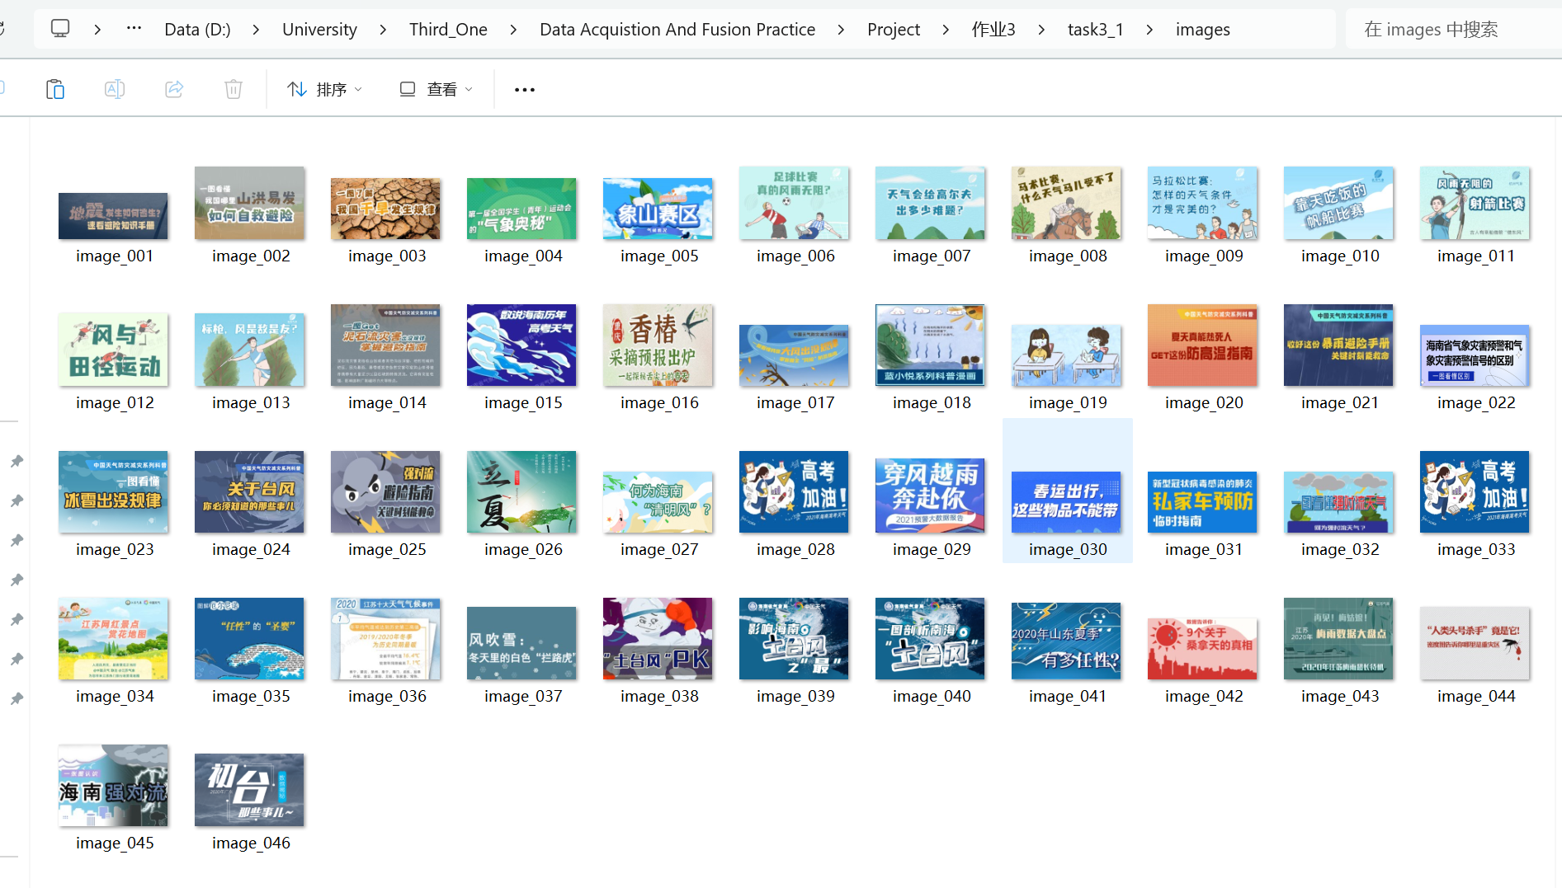Click file name label image_024
1562x888 pixels.
tap(251, 550)
